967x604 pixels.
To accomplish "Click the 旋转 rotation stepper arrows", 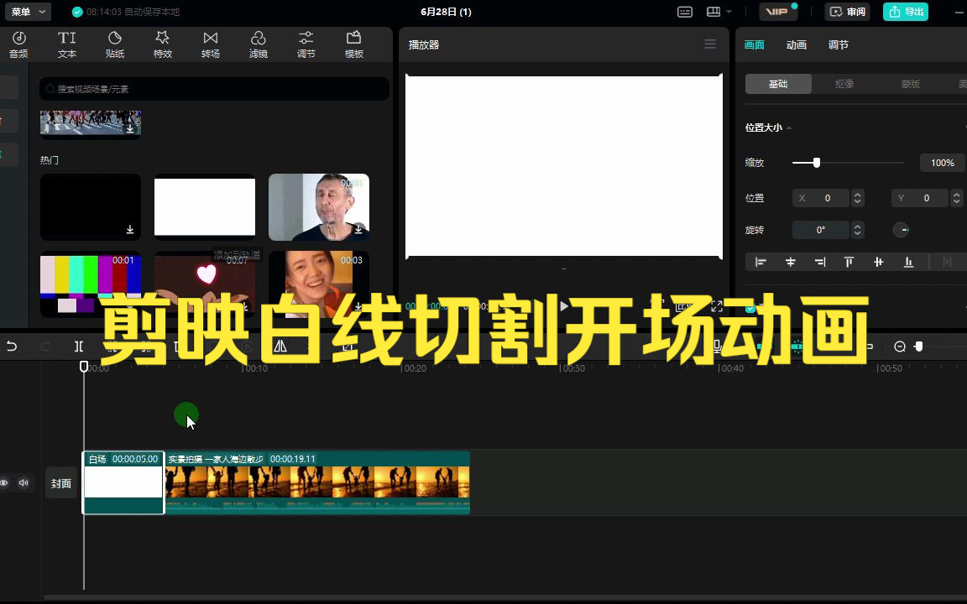I will tap(857, 230).
